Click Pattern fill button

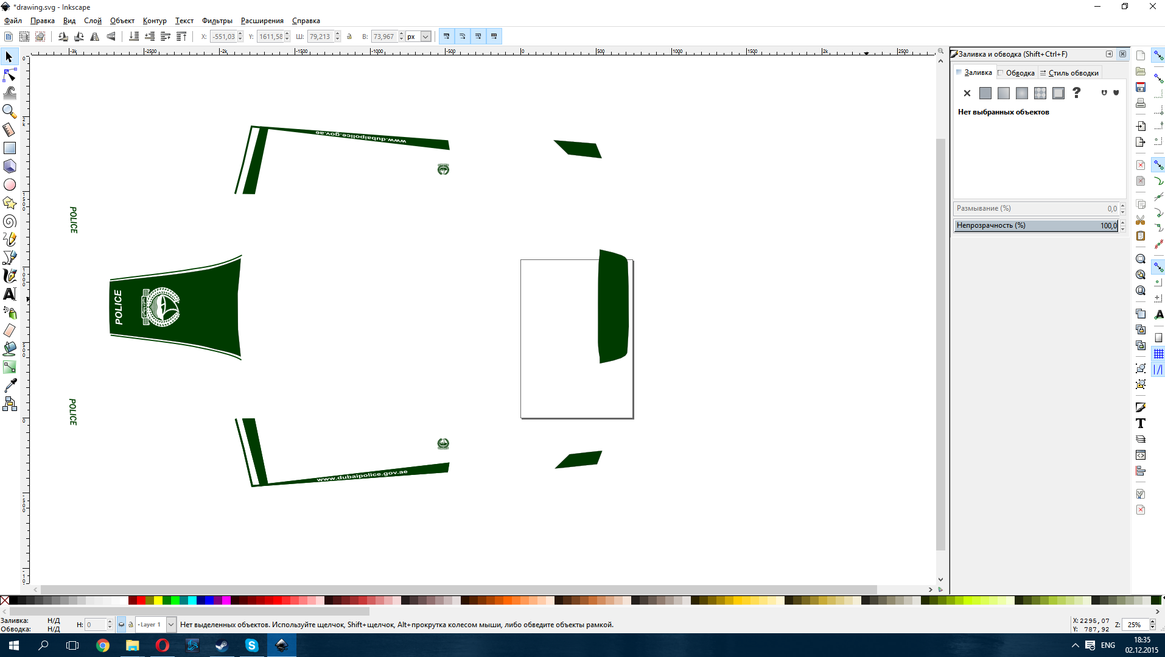(x=1040, y=93)
